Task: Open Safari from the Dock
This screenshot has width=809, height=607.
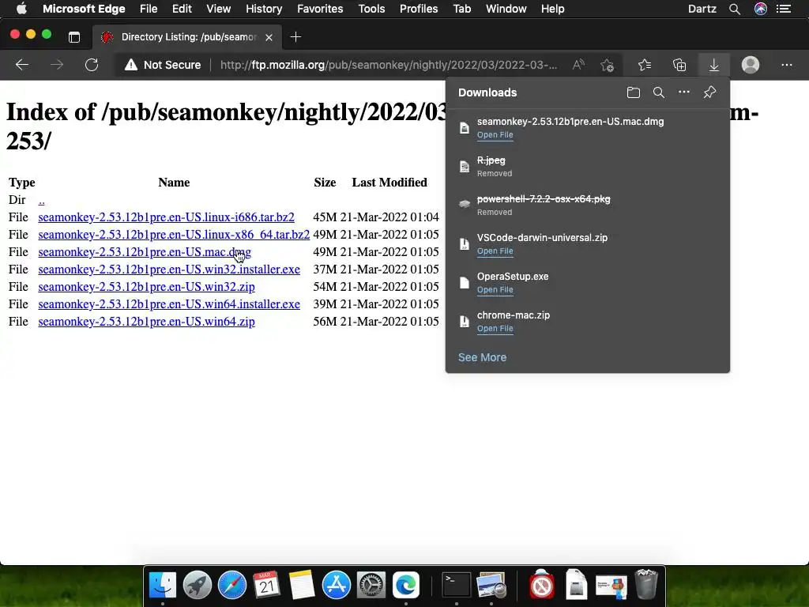Action: (x=232, y=585)
